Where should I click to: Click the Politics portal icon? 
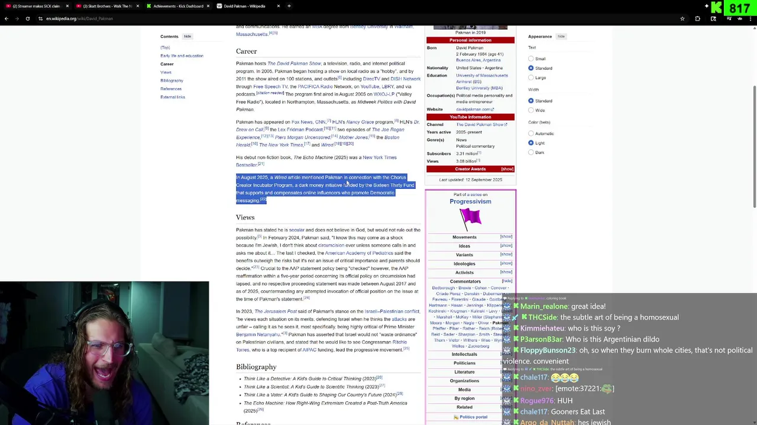pyautogui.click(x=456, y=417)
